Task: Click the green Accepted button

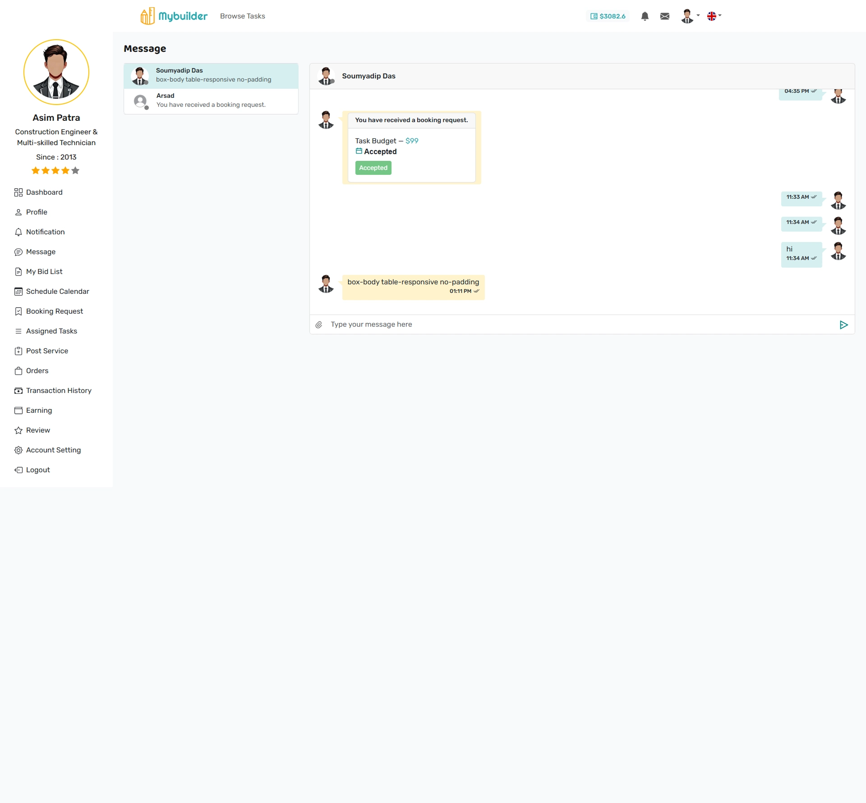Action: tap(373, 168)
